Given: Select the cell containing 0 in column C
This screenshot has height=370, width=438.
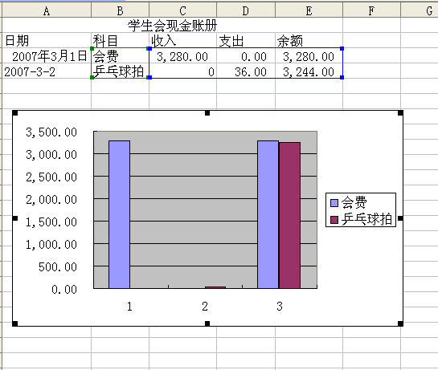Looking at the screenshot, I should click(182, 71).
